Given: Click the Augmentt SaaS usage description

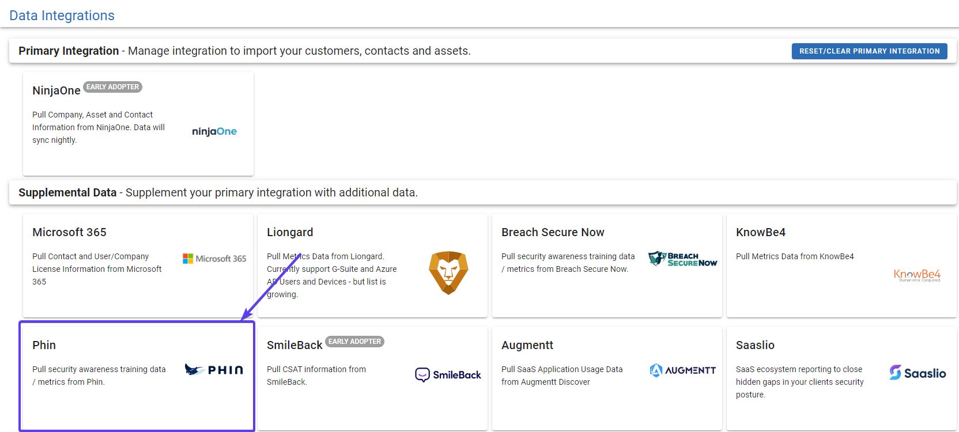Looking at the screenshot, I should pyautogui.click(x=562, y=376).
